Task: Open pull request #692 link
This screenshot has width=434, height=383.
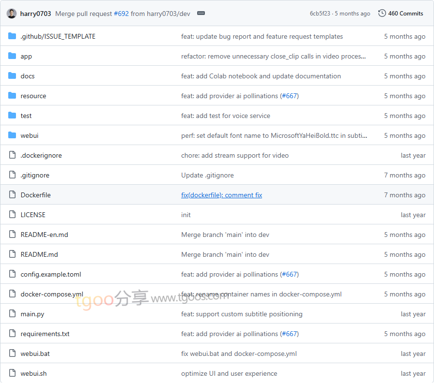Action: pyautogui.click(x=121, y=14)
